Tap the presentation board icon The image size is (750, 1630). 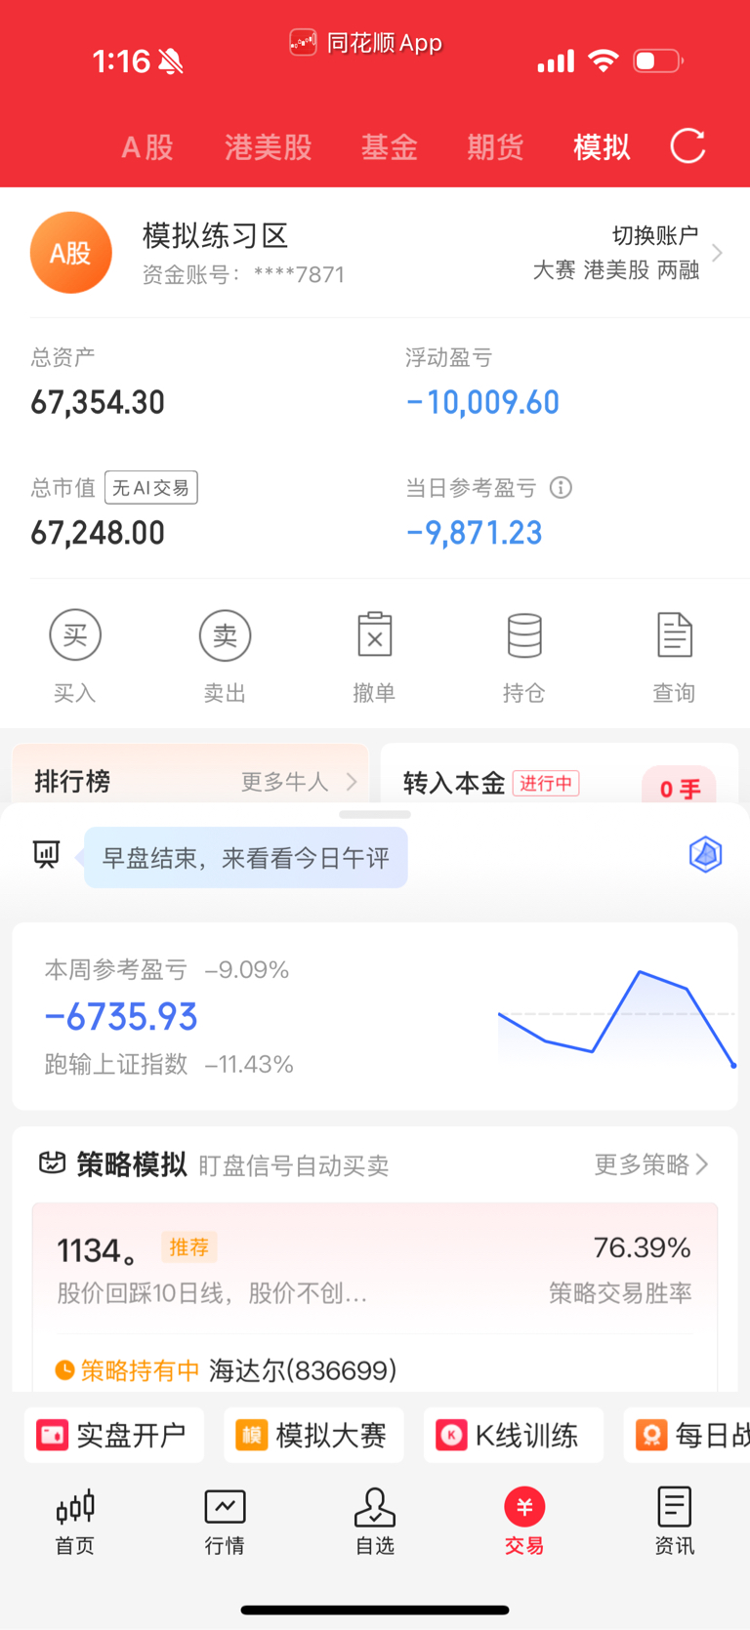pyautogui.click(x=46, y=855)
